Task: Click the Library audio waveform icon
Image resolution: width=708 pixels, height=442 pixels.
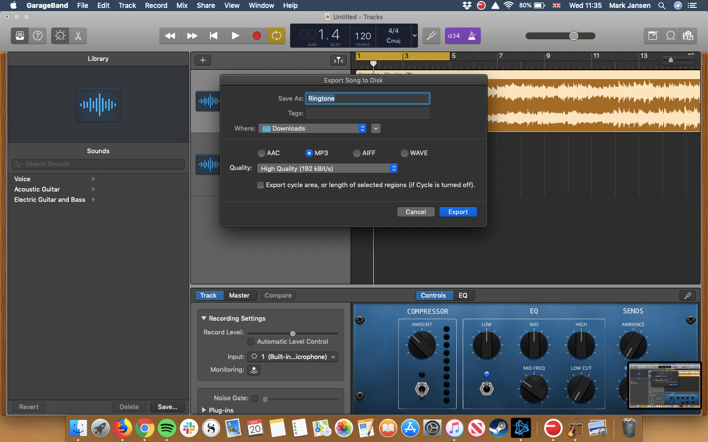Action: pyautogui.click(x=98, y=105)
